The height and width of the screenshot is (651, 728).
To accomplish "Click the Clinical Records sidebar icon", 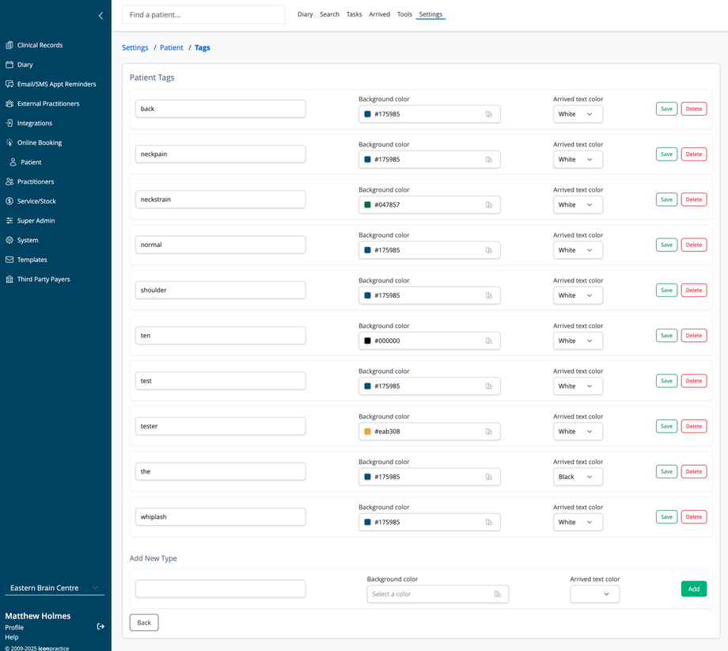I will [x=9, y=45].
